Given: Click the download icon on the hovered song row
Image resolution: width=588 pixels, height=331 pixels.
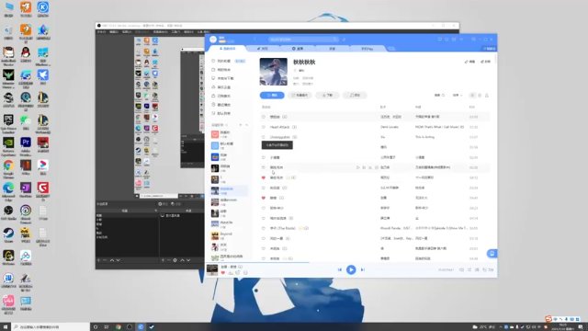Looking at the screenshot, I should 370,167.
